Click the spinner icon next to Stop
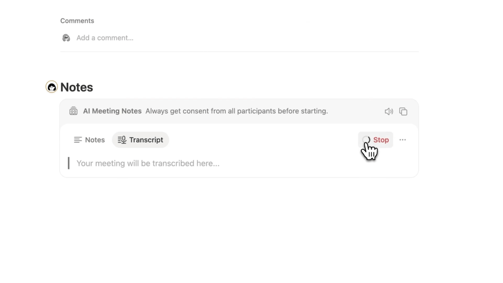The width and height of the screenshot is (503, 283). tap(366, 140)
